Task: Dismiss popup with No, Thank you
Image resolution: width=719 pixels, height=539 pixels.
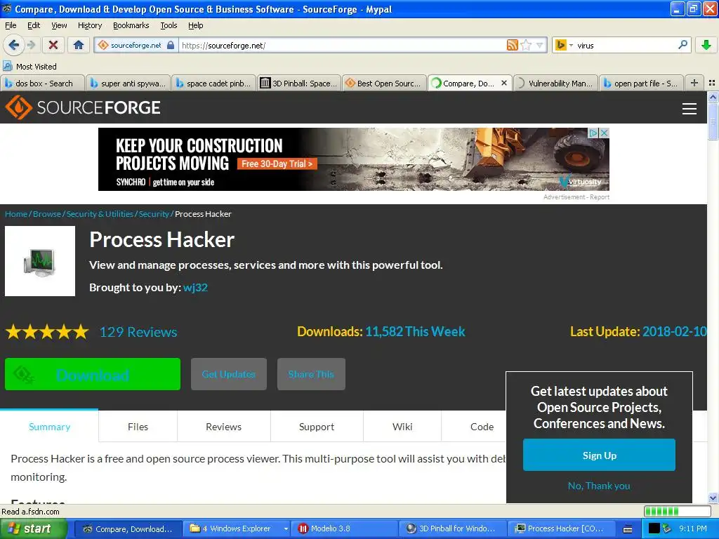Action: pyautogui.click(x=599, y=486)
